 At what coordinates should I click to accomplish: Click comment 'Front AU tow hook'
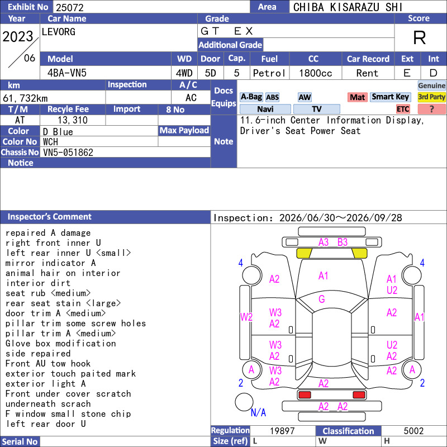click(48, 364)
